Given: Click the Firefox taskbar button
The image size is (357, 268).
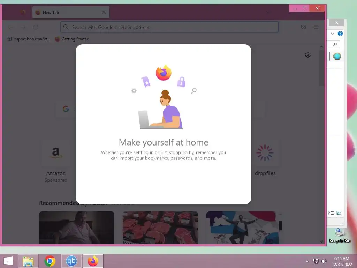Looking at the screenshot, I should pyautogui.click(x=93, y=261).
